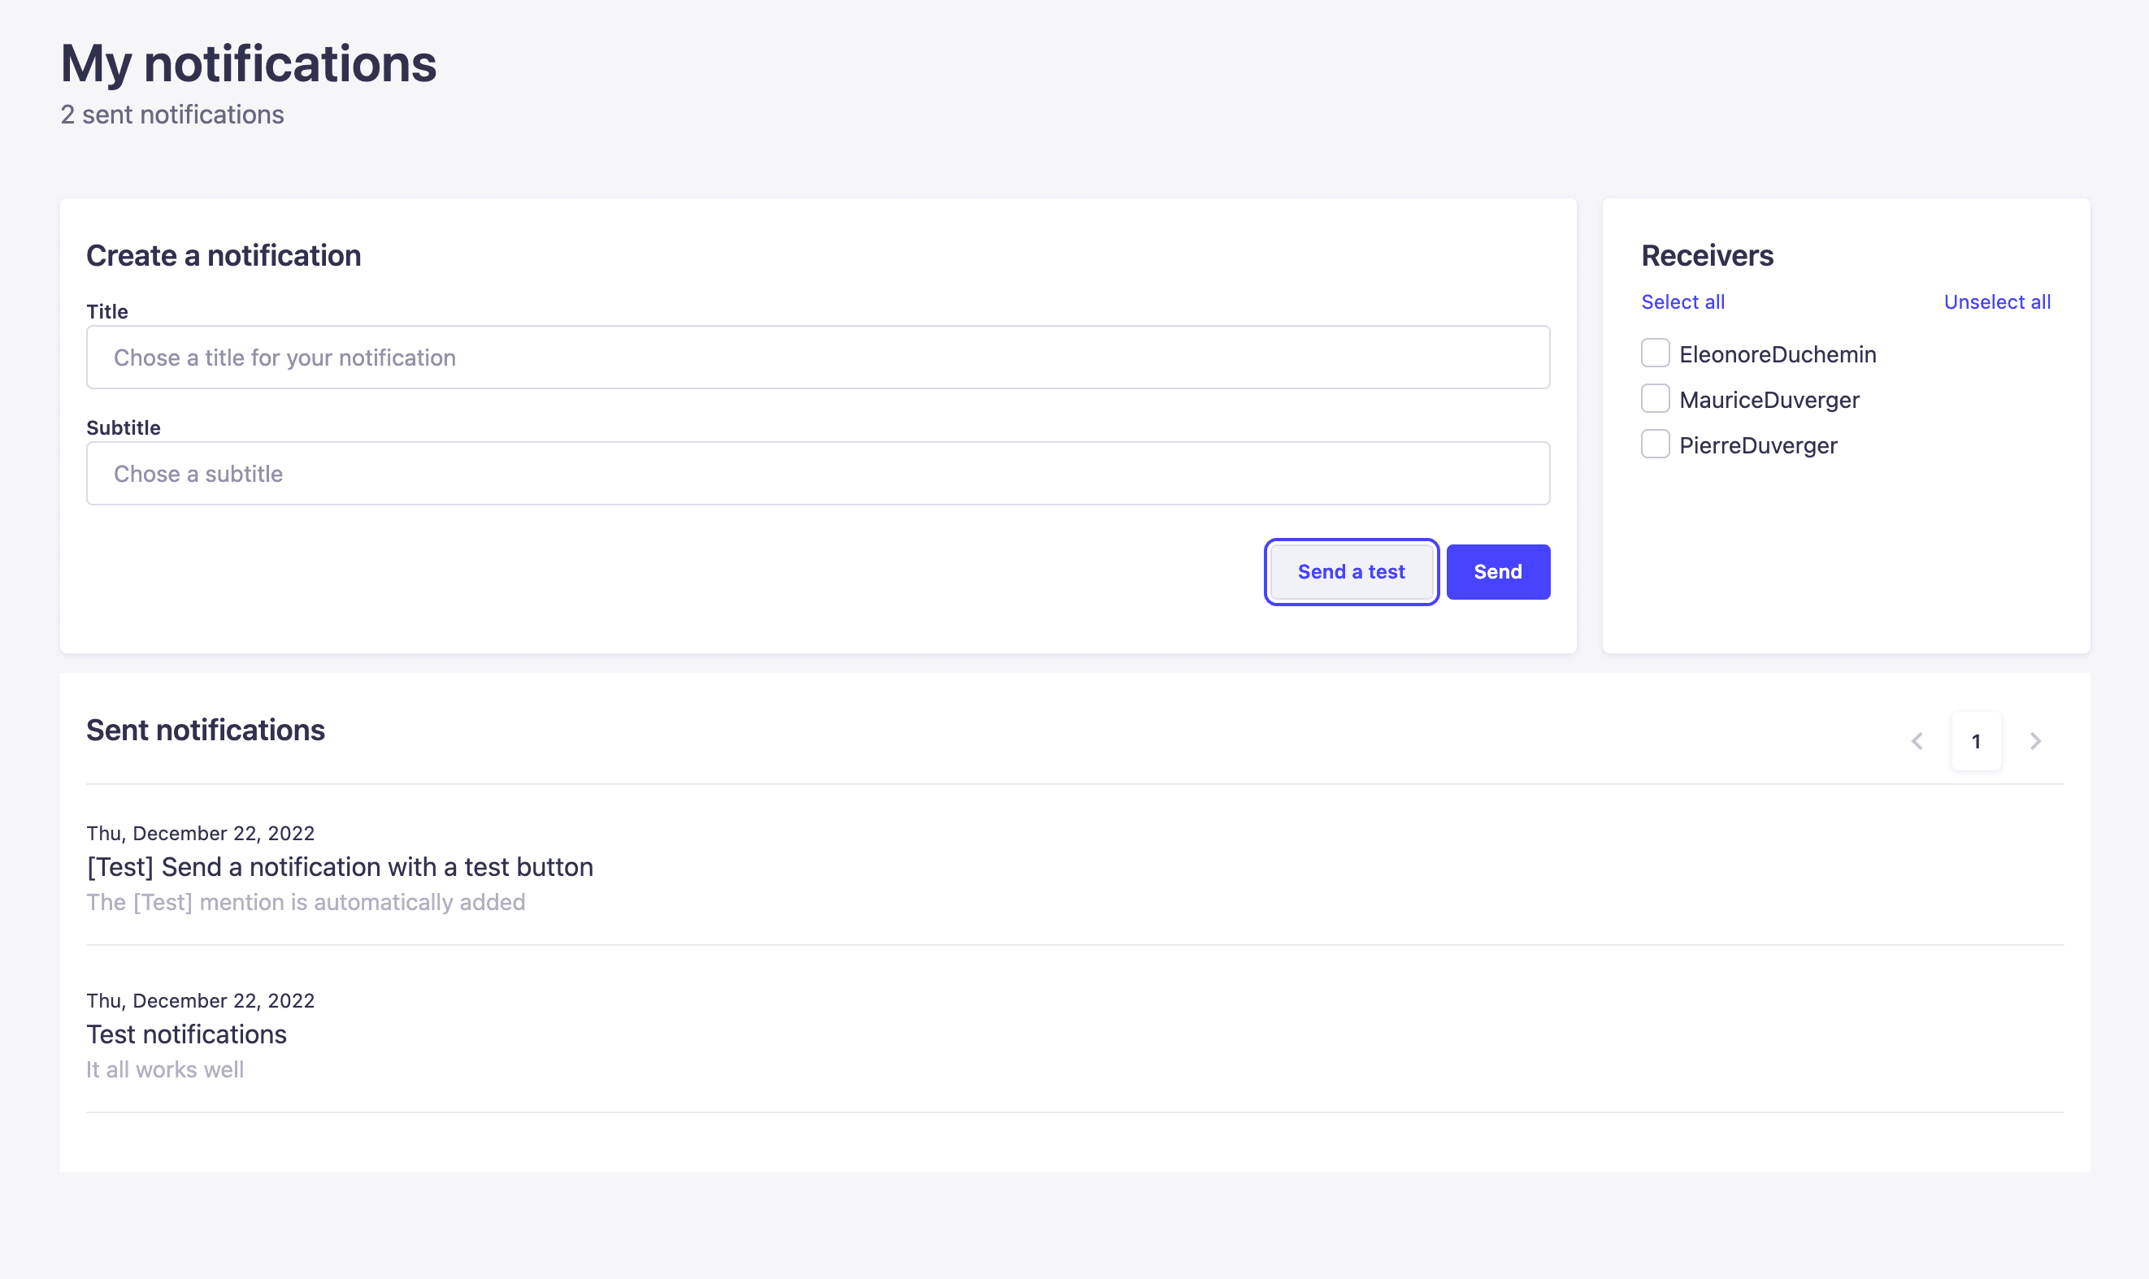Click the Test notifications sent entry
The height and width of the screenshot is (1279, 2149).
[186, 1034]
